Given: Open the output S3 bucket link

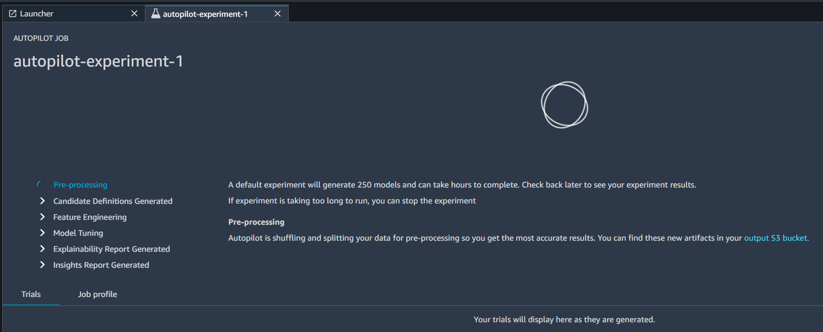Looking at the screenshot, I should click(x=776, y=238).
